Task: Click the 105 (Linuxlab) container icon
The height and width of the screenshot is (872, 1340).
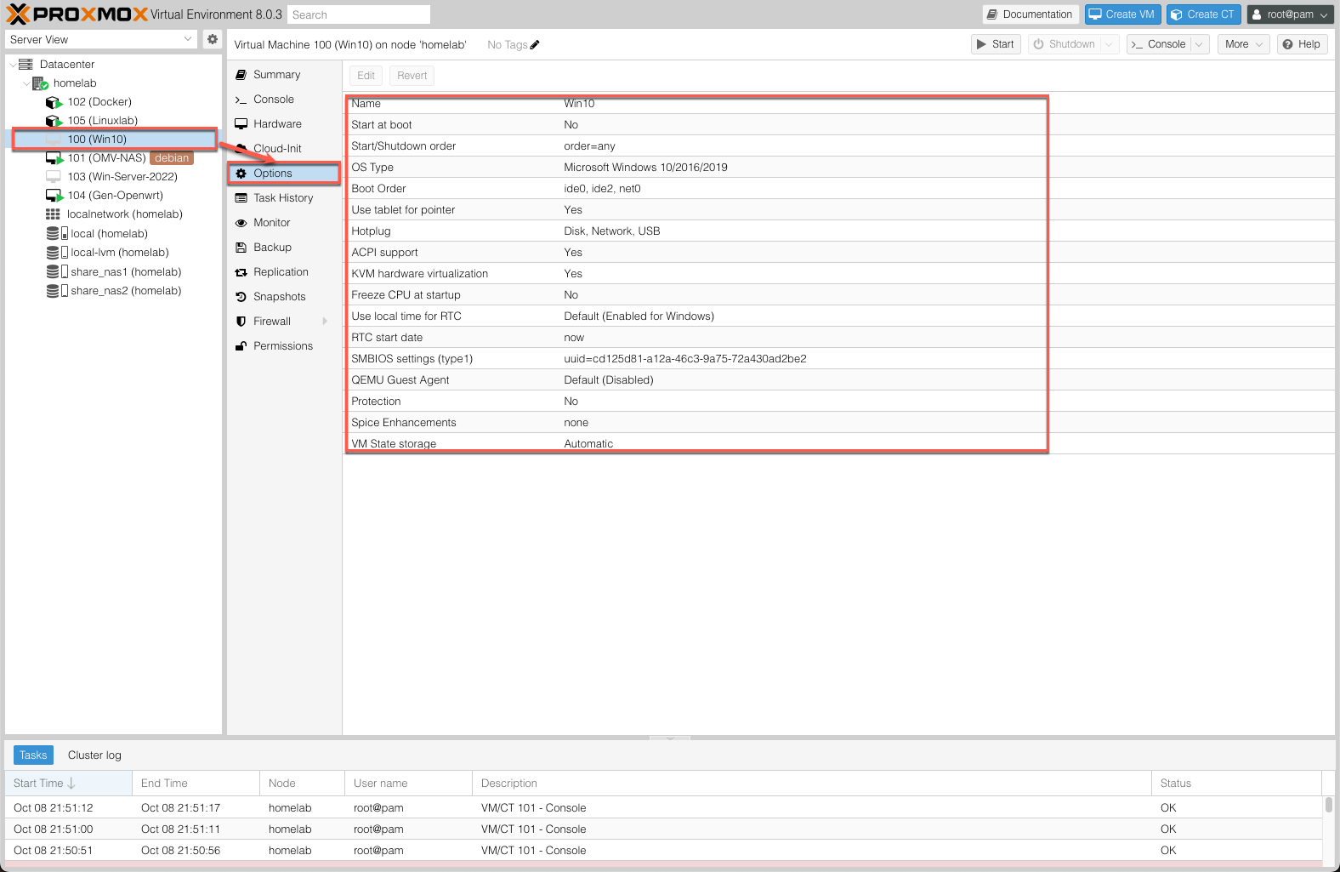Action: [54, 121]
